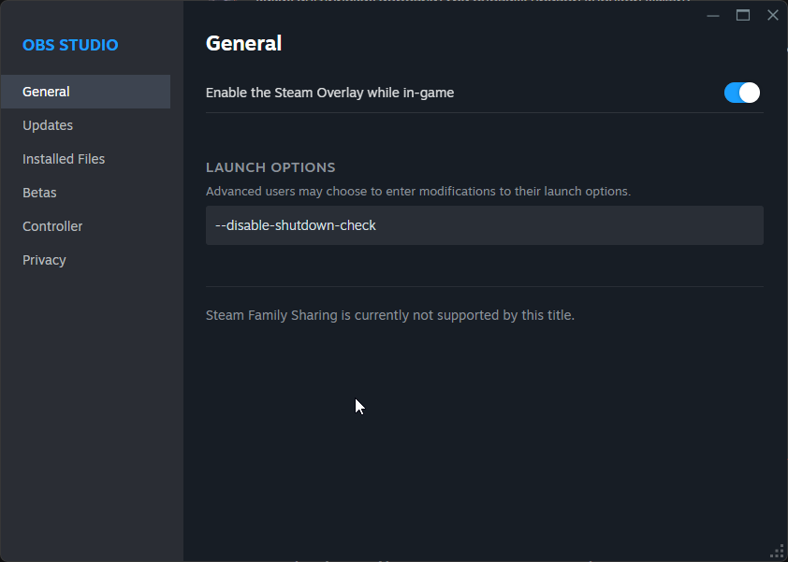Click the Steam Family Sharing notice text
The image size is (788, 562).
click(390, 315)
